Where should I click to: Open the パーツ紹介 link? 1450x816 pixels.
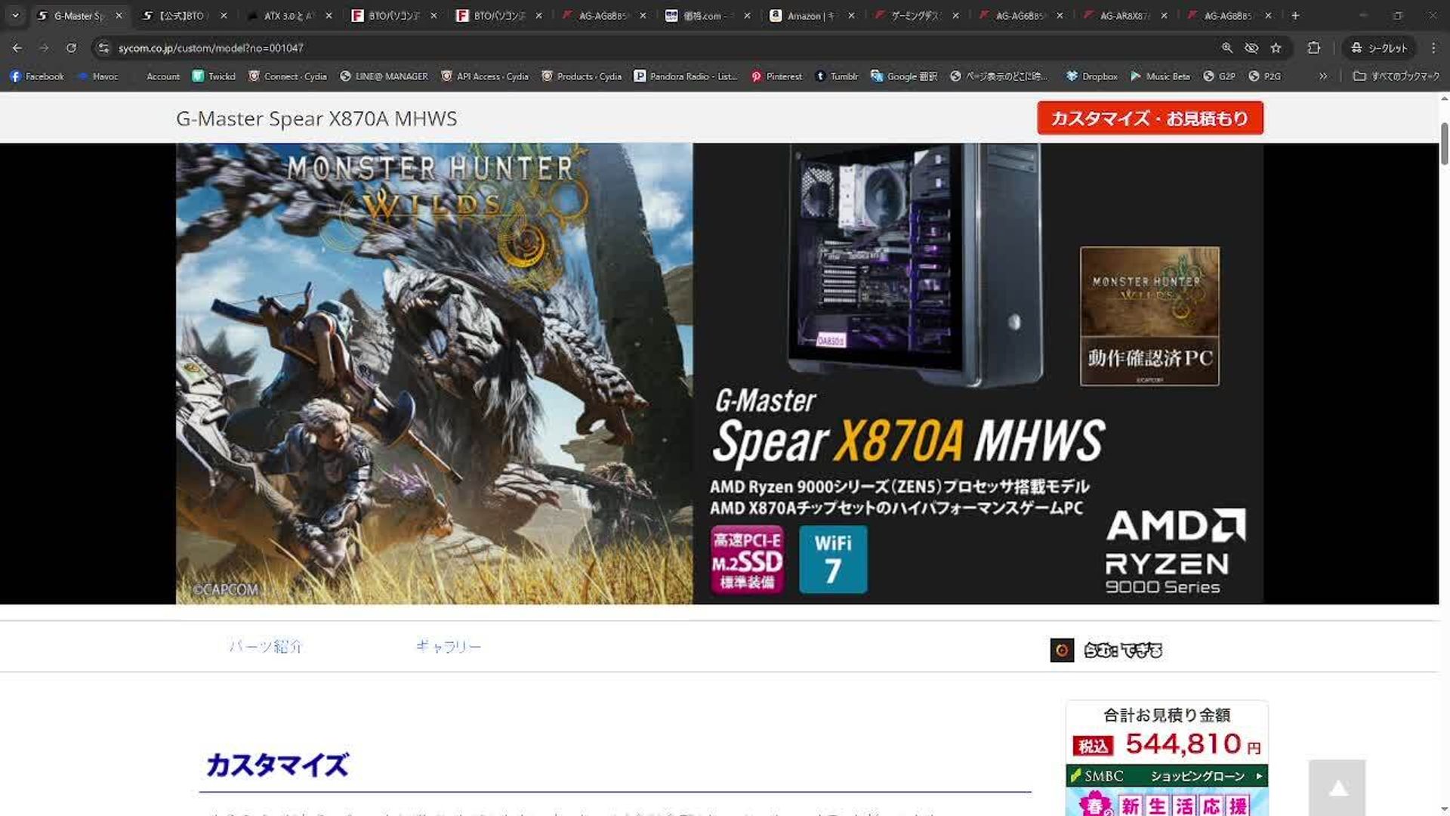tap(266, 646)
